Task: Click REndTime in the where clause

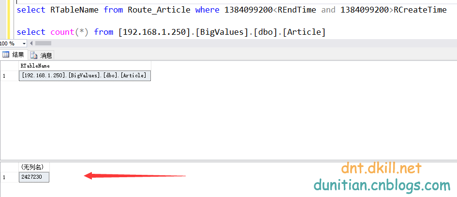Action: (x=297, y=10)
